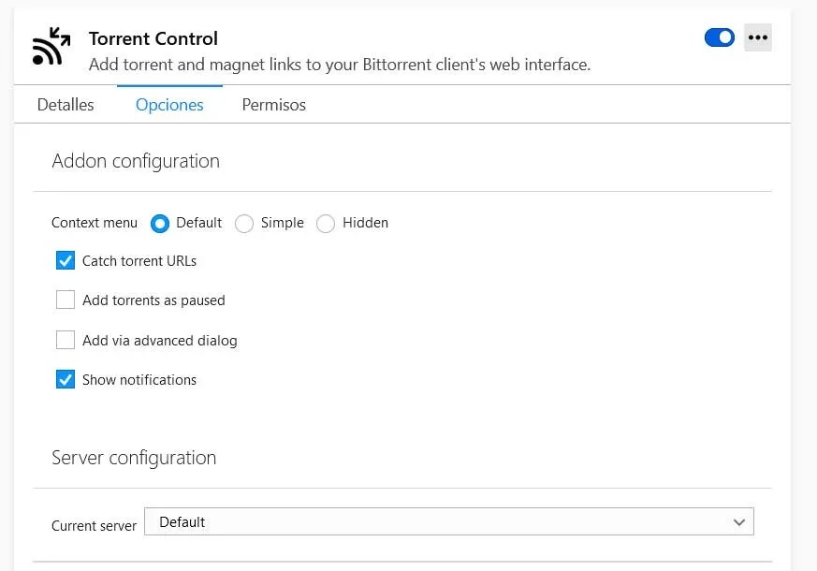Viewport: 817px width, 571px height.
Task: Uncheck Catch torrent URLs checkbox
Action: pyautogui.click(x=66, y=261)
